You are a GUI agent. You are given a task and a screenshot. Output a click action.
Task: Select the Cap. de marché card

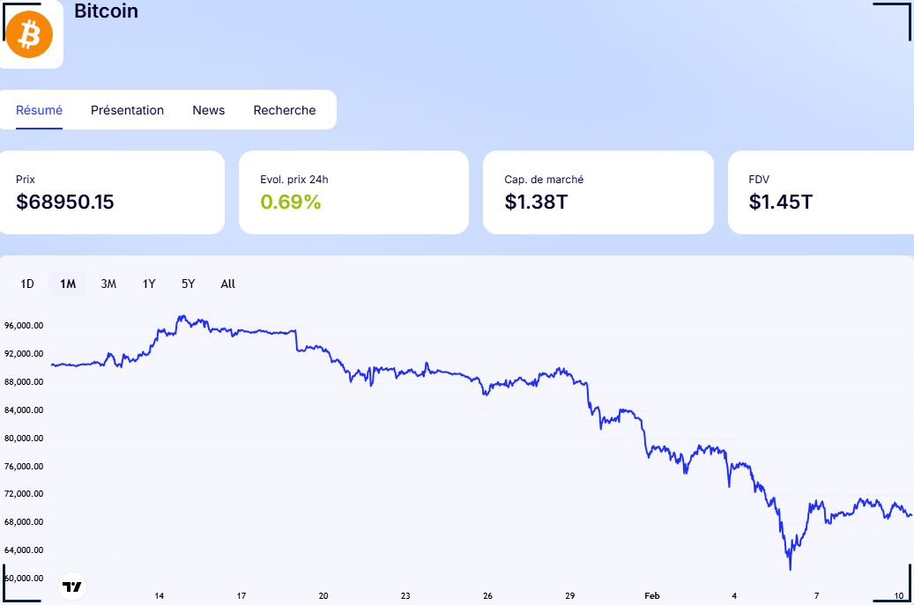click(x=598, y=192)
